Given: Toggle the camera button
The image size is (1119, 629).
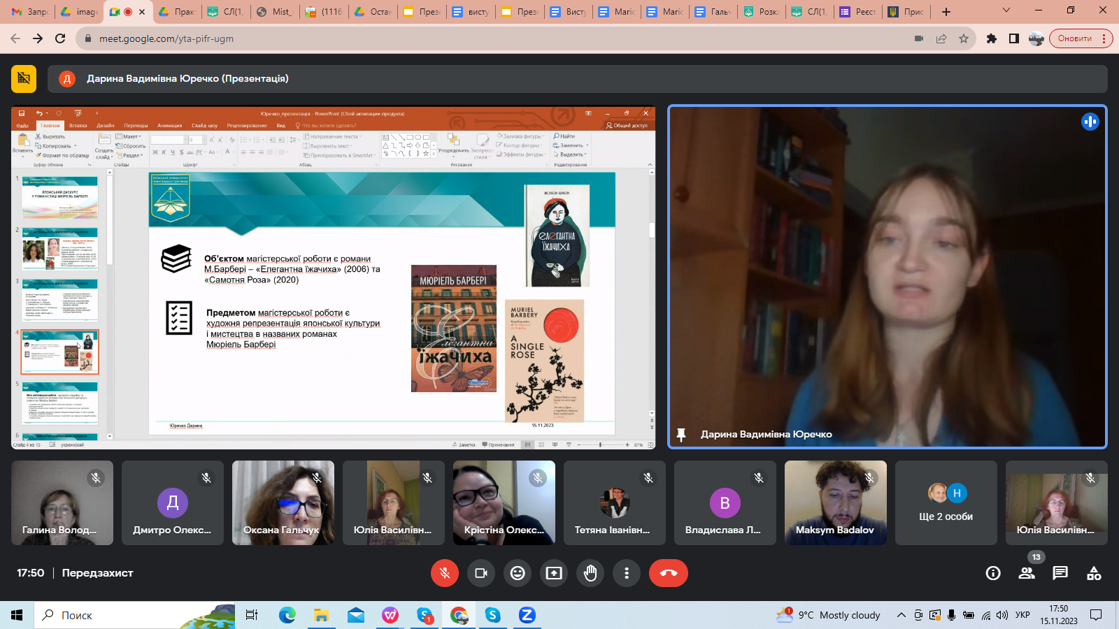Looking at the screenshot, I should pos(481,573).
